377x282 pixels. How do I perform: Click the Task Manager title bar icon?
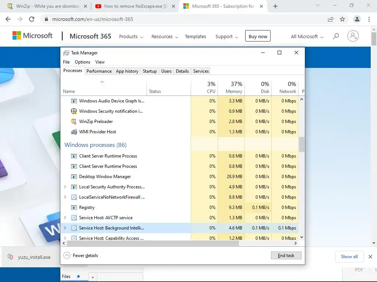point(66,53)
